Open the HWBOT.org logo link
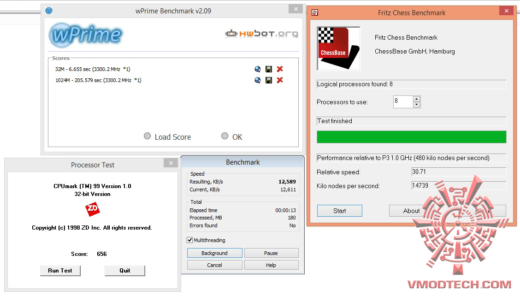Screen dimensions: 520x296 (261, 34)
